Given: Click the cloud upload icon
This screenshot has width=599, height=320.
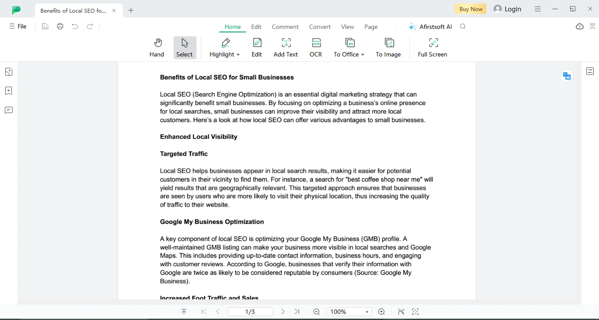Looking at the screenshot, I should 580,27.
